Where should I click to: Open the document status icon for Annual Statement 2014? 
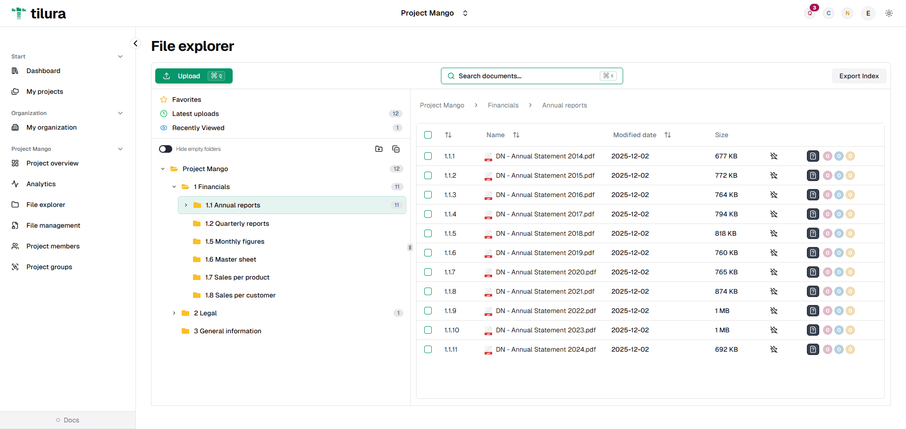pyautogui.click(x=813, y=156)
